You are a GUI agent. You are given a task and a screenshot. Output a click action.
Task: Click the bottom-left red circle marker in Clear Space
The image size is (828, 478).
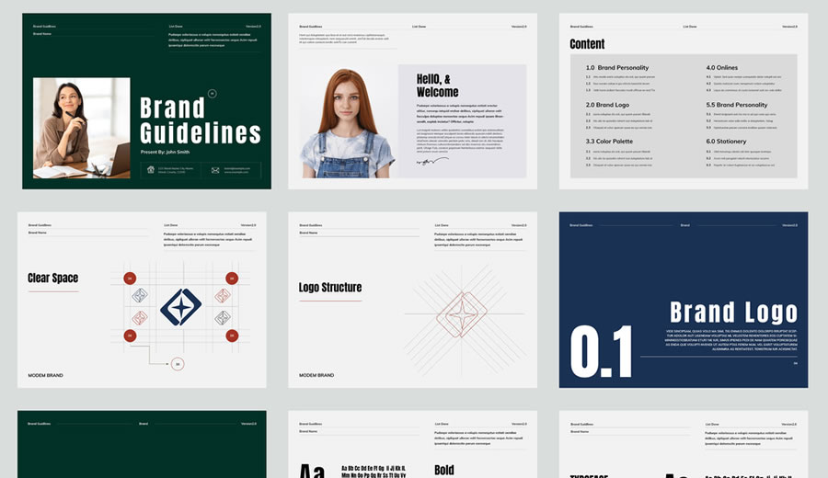(130, 336)
